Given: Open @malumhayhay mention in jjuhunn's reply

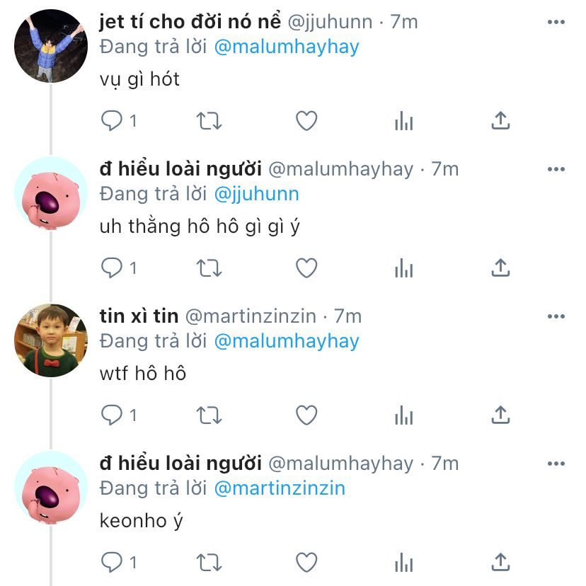Looking at the screenshot, I should coord(286,47).
